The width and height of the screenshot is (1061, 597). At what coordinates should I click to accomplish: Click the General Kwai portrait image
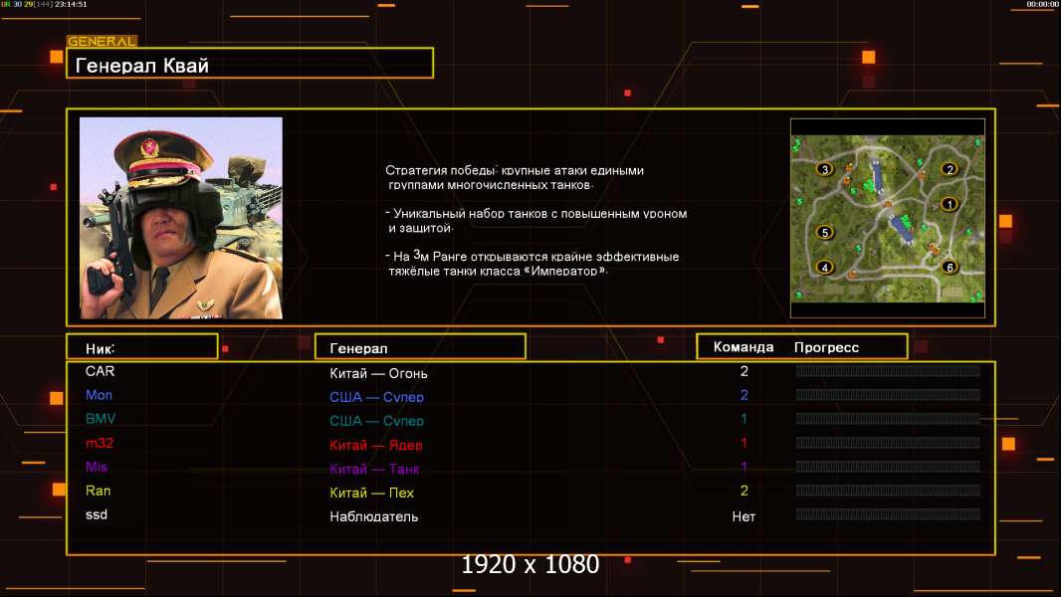(x=180, y=218)
